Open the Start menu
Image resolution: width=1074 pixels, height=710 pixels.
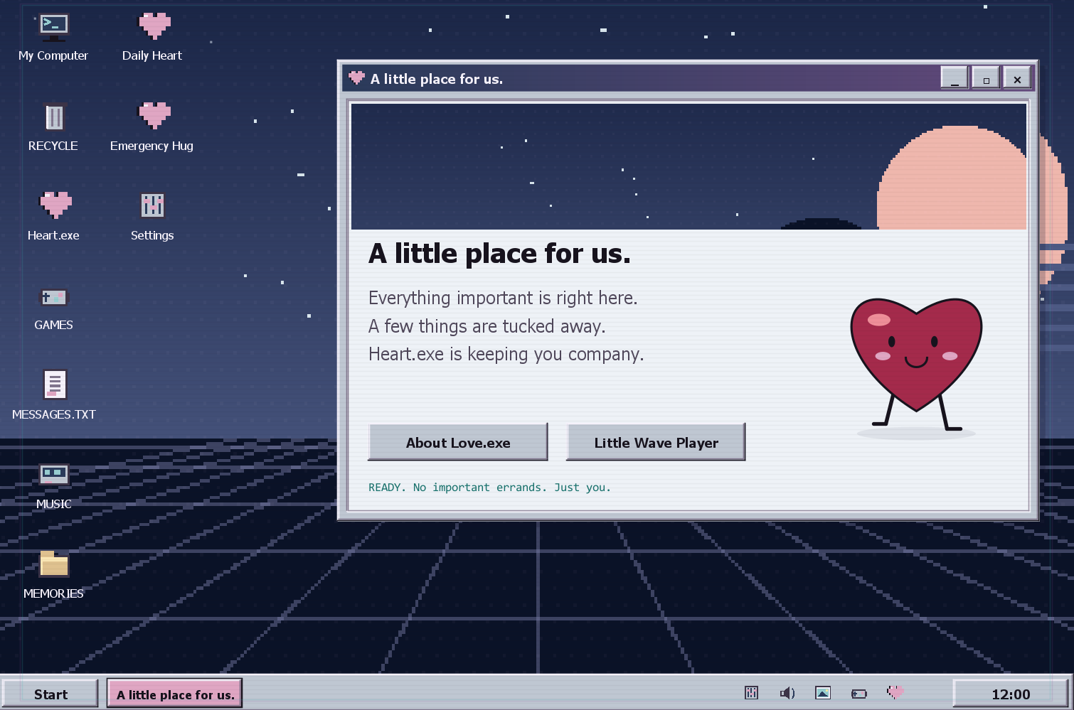click(x=50, y=694)
